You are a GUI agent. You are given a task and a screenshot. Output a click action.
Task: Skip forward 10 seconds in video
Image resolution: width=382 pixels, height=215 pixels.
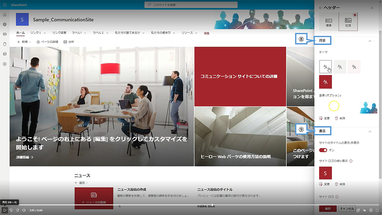click(x=18, y=210)
